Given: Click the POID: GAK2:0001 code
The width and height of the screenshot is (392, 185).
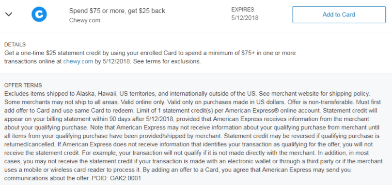Looking at the screenshot, I should pyautogui.click(x=116, y=178).
